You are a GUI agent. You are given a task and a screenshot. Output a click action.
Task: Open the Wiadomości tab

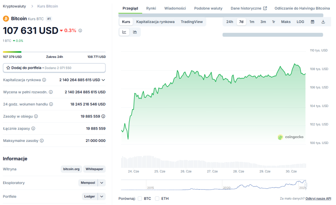175,8
